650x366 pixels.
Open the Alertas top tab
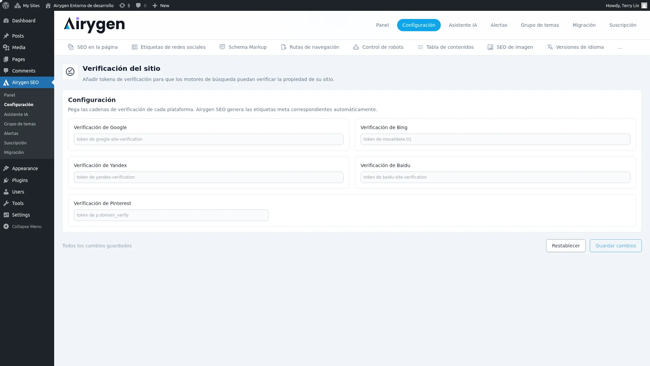click(499, 25)
